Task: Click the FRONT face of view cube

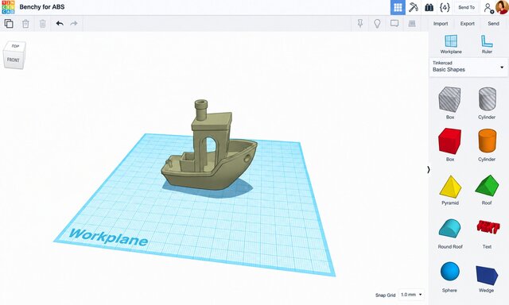Action: [14, 60]
